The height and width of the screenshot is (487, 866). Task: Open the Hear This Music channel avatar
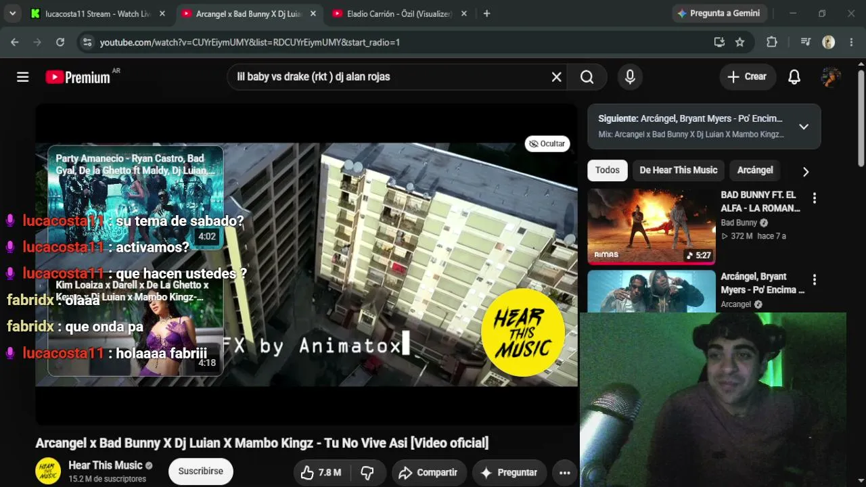[48, 471]
